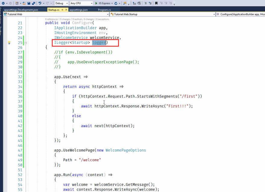Open the appsettings.json tab
Image resolution: width=265 pixels, height=192 pixels.
click(78, 10)
